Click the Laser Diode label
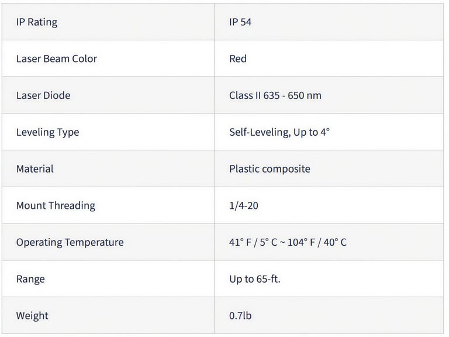 click(x=43, y=95)
